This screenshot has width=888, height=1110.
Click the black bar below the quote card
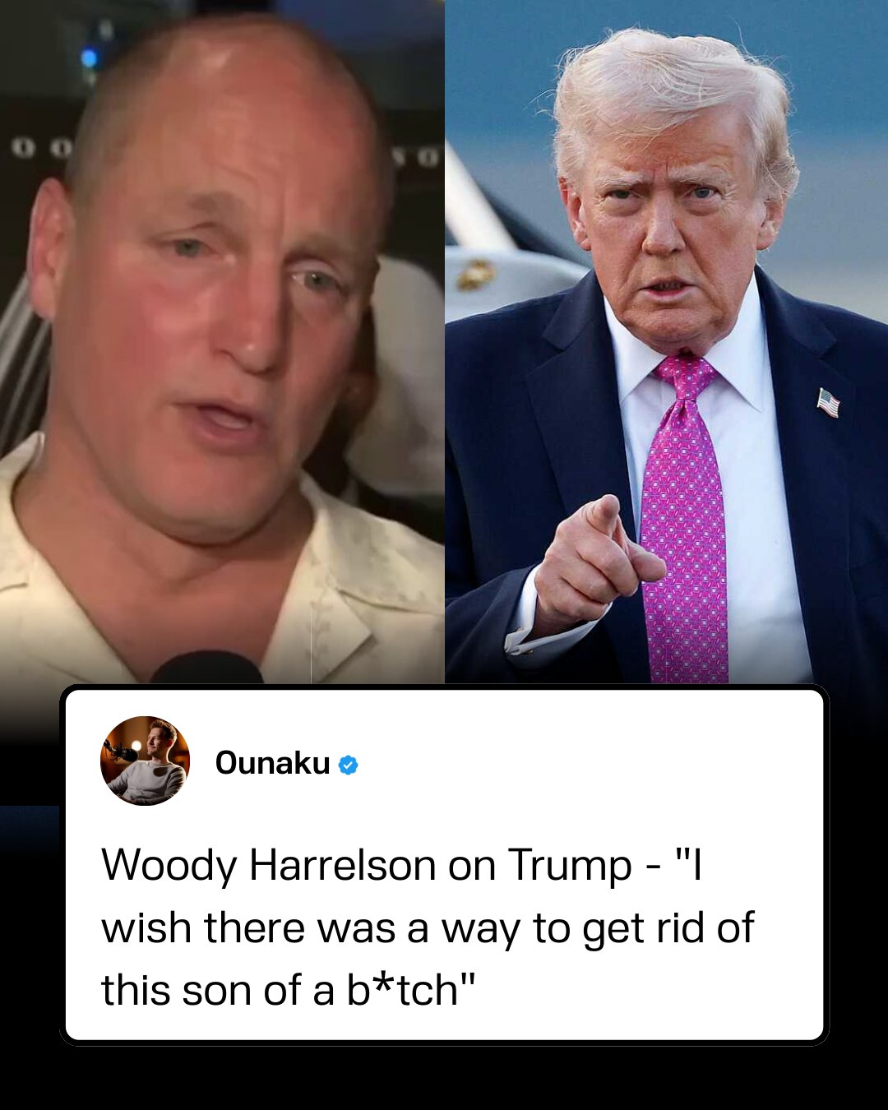(444, 1079)
